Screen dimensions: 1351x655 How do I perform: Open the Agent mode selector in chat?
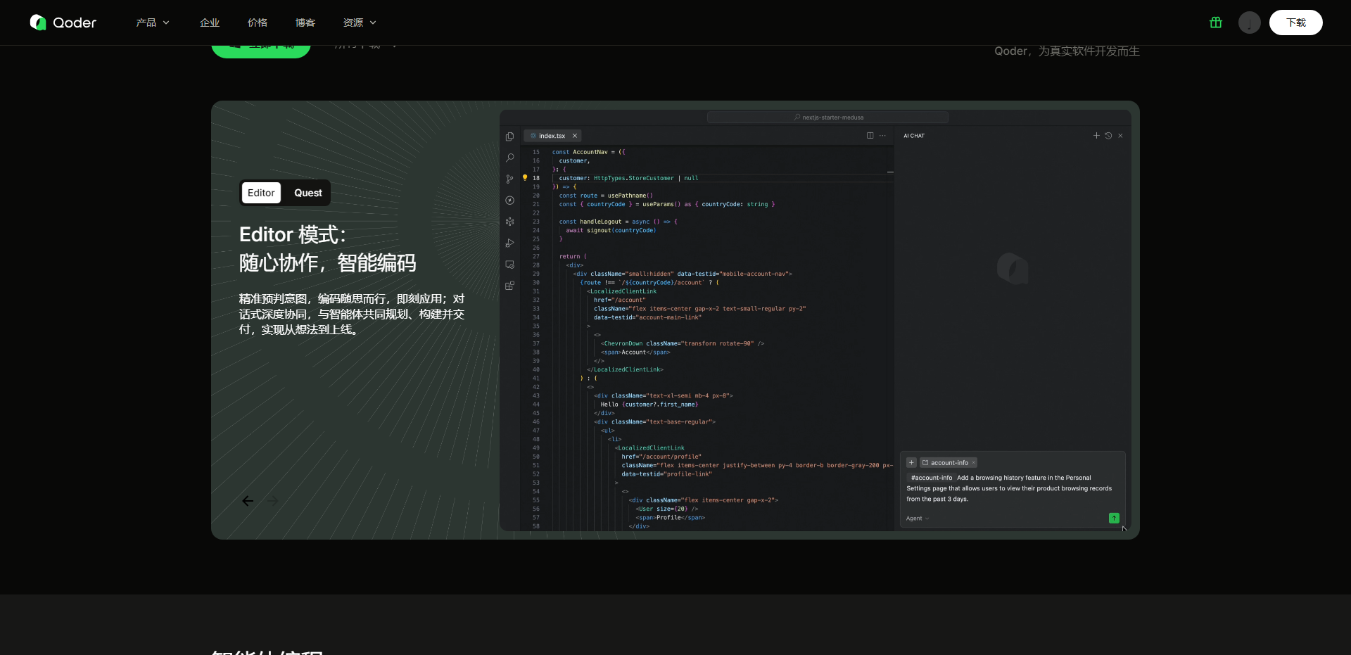click(918, 519)
